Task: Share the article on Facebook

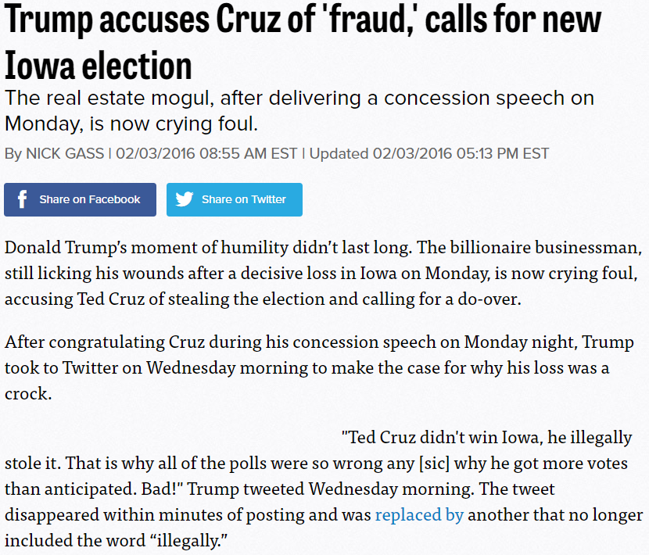Action: (80, 199)
